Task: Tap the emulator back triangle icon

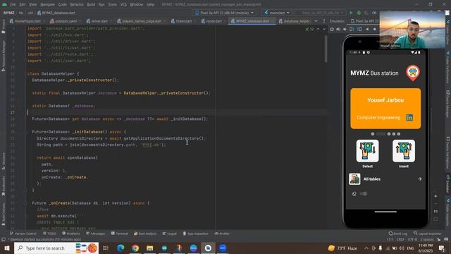Action: [367, 29]
